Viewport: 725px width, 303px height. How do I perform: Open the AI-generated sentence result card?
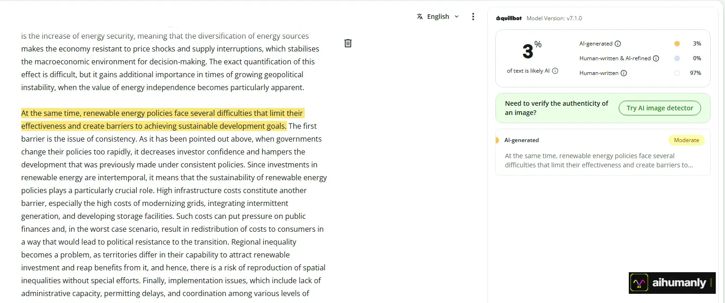click(603, 152)
